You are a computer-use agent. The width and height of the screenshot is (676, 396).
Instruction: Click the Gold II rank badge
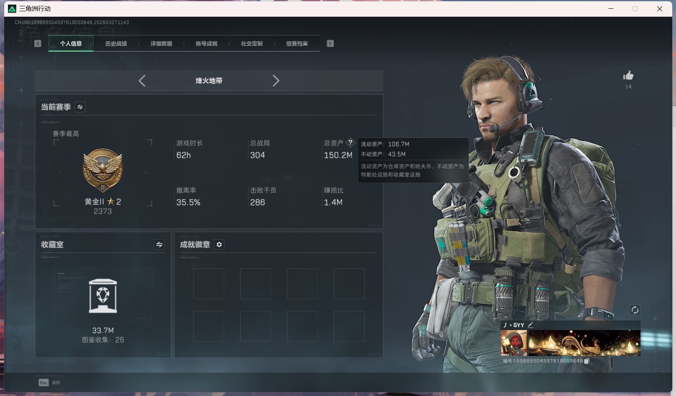tap(103, 170)
